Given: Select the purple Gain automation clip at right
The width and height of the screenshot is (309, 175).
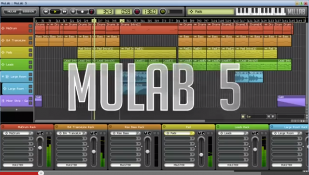Looking at the screenshot, I should coord(291,101).
